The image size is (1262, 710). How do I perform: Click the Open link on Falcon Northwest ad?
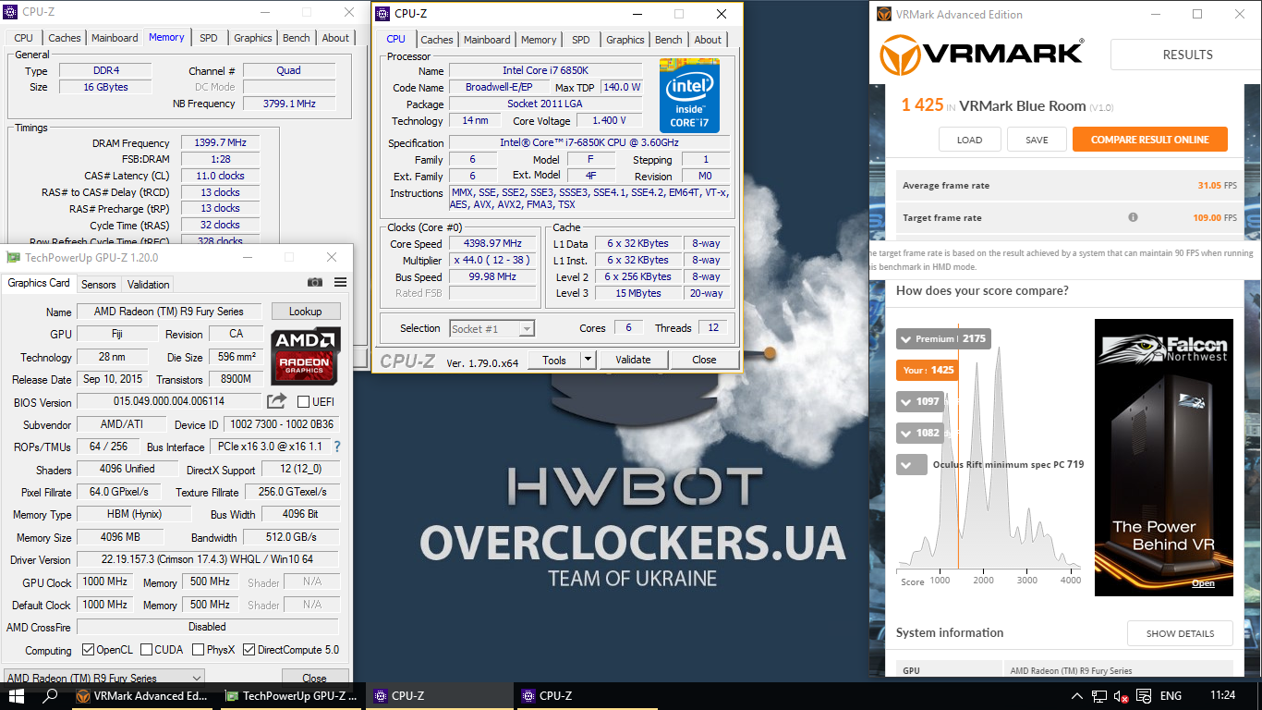point(1203,583)
